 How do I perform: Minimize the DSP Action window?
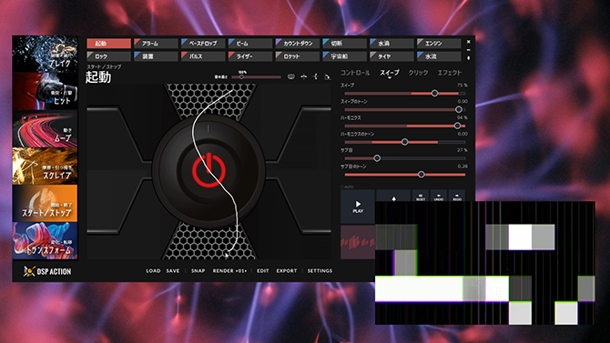468,50
